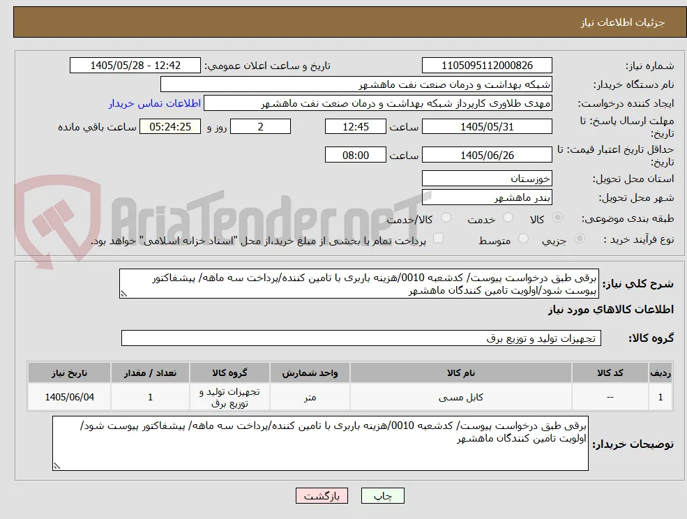
Task: Click response deadline date 1405/05/31
Action: tap(487, 127)
